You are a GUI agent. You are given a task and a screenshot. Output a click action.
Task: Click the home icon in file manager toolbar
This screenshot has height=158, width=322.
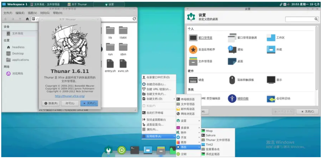pyautogui.click(x=27, y=19)
